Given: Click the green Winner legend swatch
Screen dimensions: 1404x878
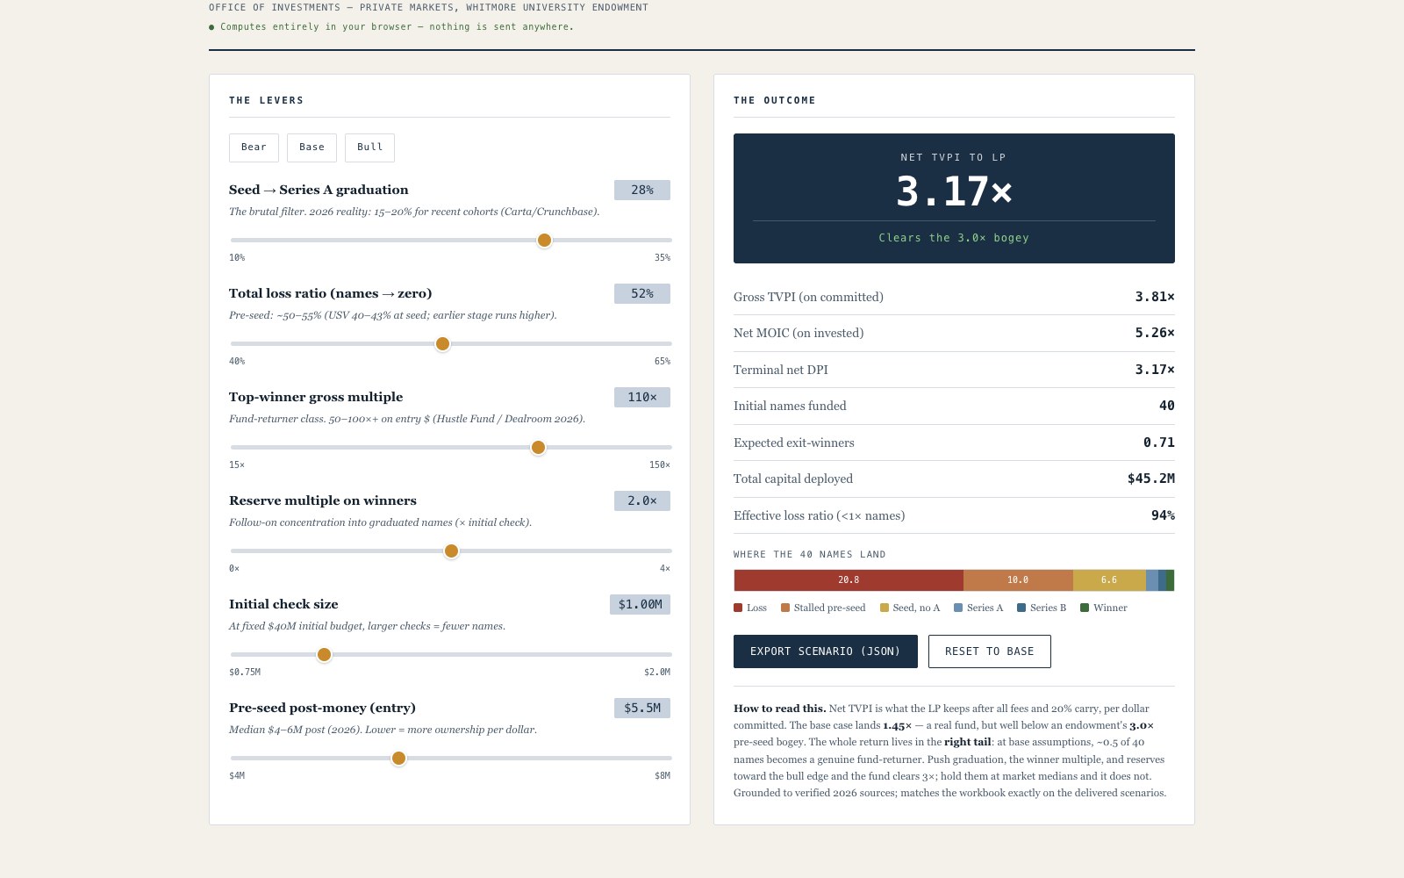Looking at the screenshot, I should coord(1085,608).
